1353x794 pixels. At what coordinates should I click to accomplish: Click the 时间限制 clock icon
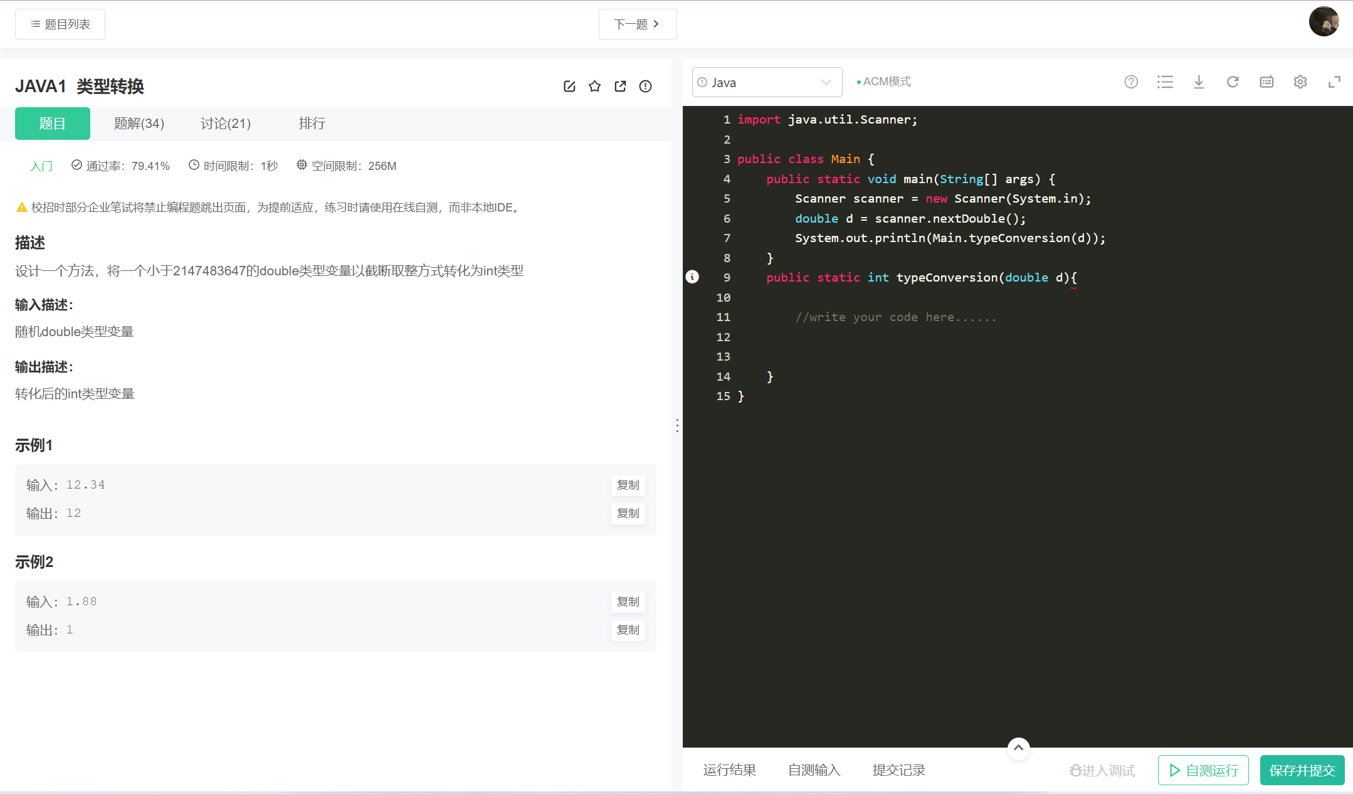pyautogui.click(x=194, y=165)
